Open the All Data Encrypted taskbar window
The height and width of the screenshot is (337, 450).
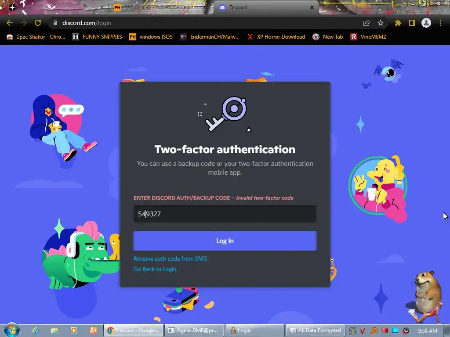tap(315, 330)
